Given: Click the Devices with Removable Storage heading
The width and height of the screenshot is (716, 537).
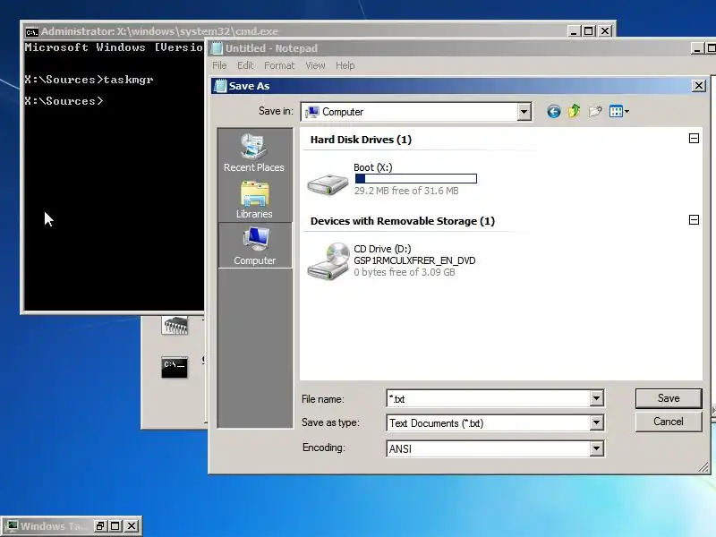Looking at the screenshot, I should point(402,221).
